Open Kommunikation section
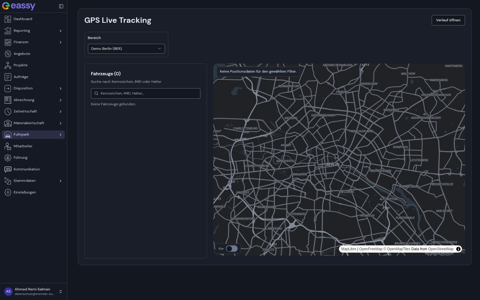The height and width of the screenshot is (300, 480). pyautogui.click(x=33, y=169)
